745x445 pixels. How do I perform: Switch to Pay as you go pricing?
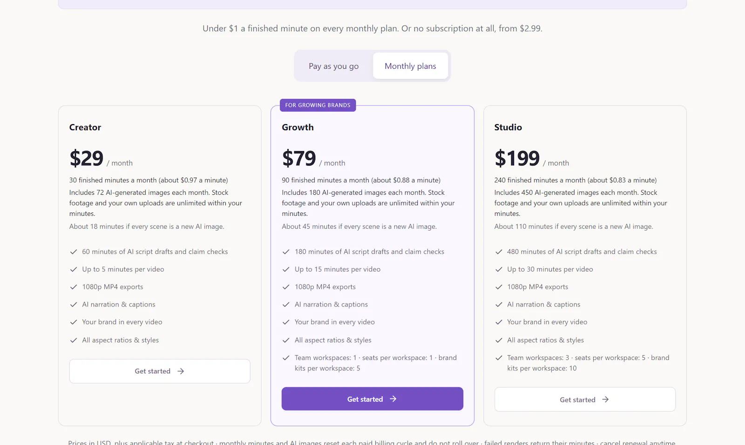(333, 66)
